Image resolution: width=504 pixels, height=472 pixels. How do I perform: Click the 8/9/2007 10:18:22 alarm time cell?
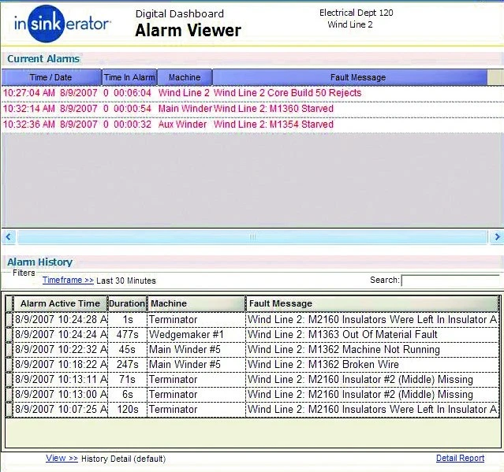pos(61,365)
